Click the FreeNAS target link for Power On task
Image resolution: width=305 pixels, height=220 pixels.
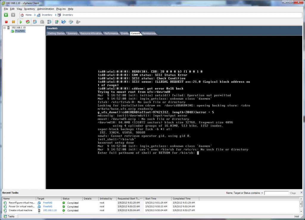(47, 206)
